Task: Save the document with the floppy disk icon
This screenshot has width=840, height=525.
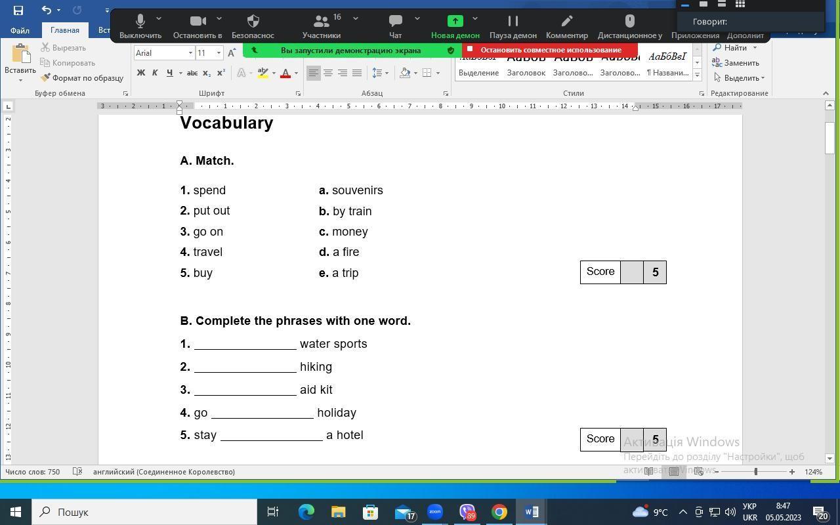Action: (x=18, y=10)
